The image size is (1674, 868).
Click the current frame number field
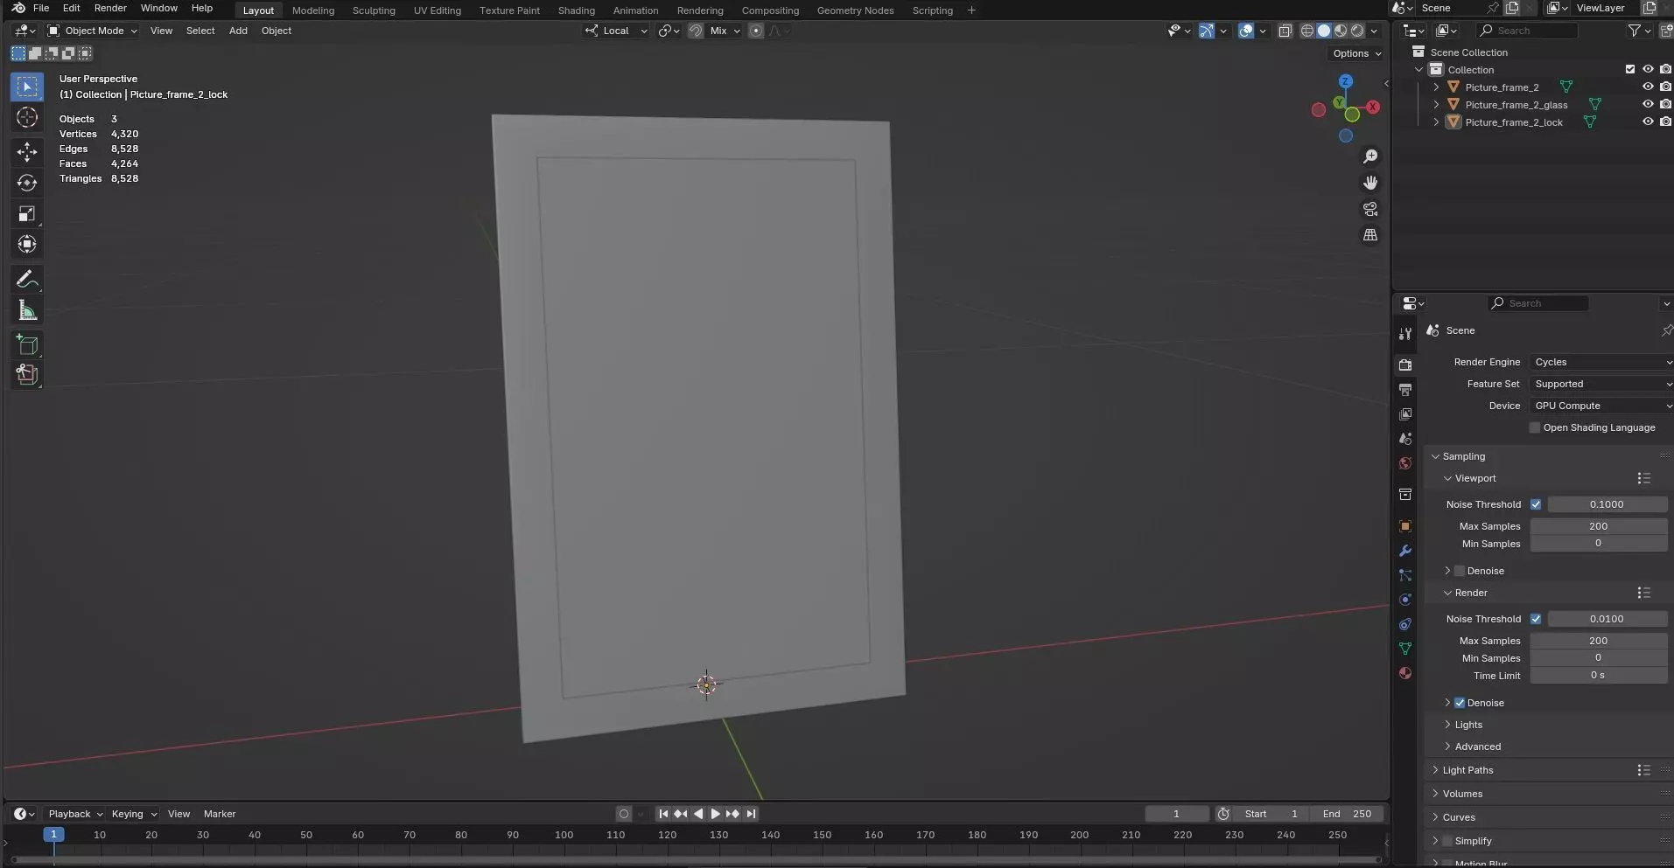tap(1176, 814)
